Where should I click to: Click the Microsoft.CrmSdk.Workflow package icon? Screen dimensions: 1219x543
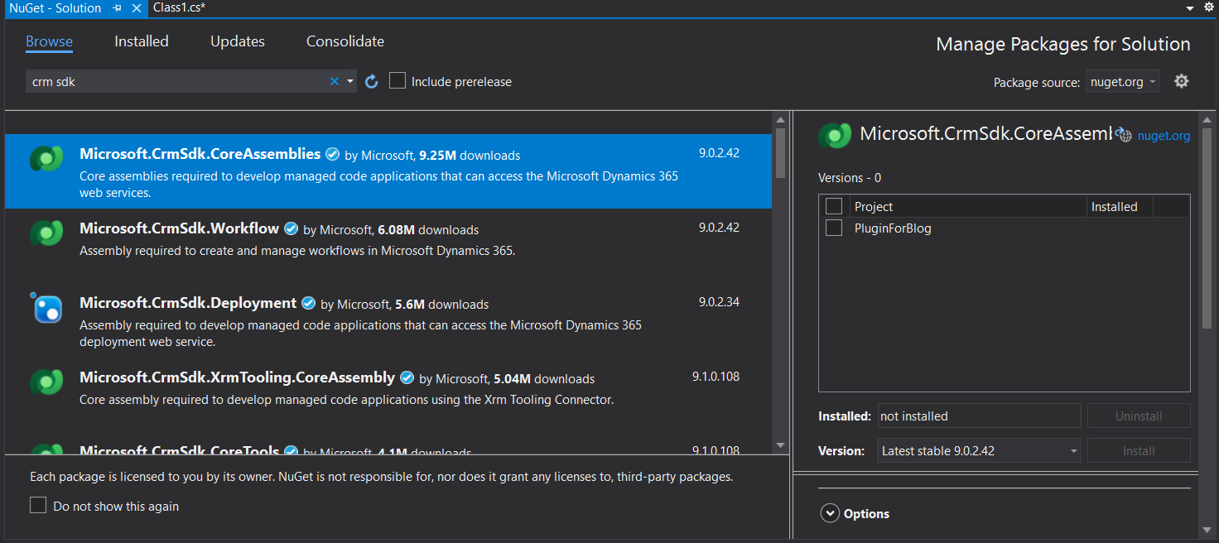coord(46,233)
